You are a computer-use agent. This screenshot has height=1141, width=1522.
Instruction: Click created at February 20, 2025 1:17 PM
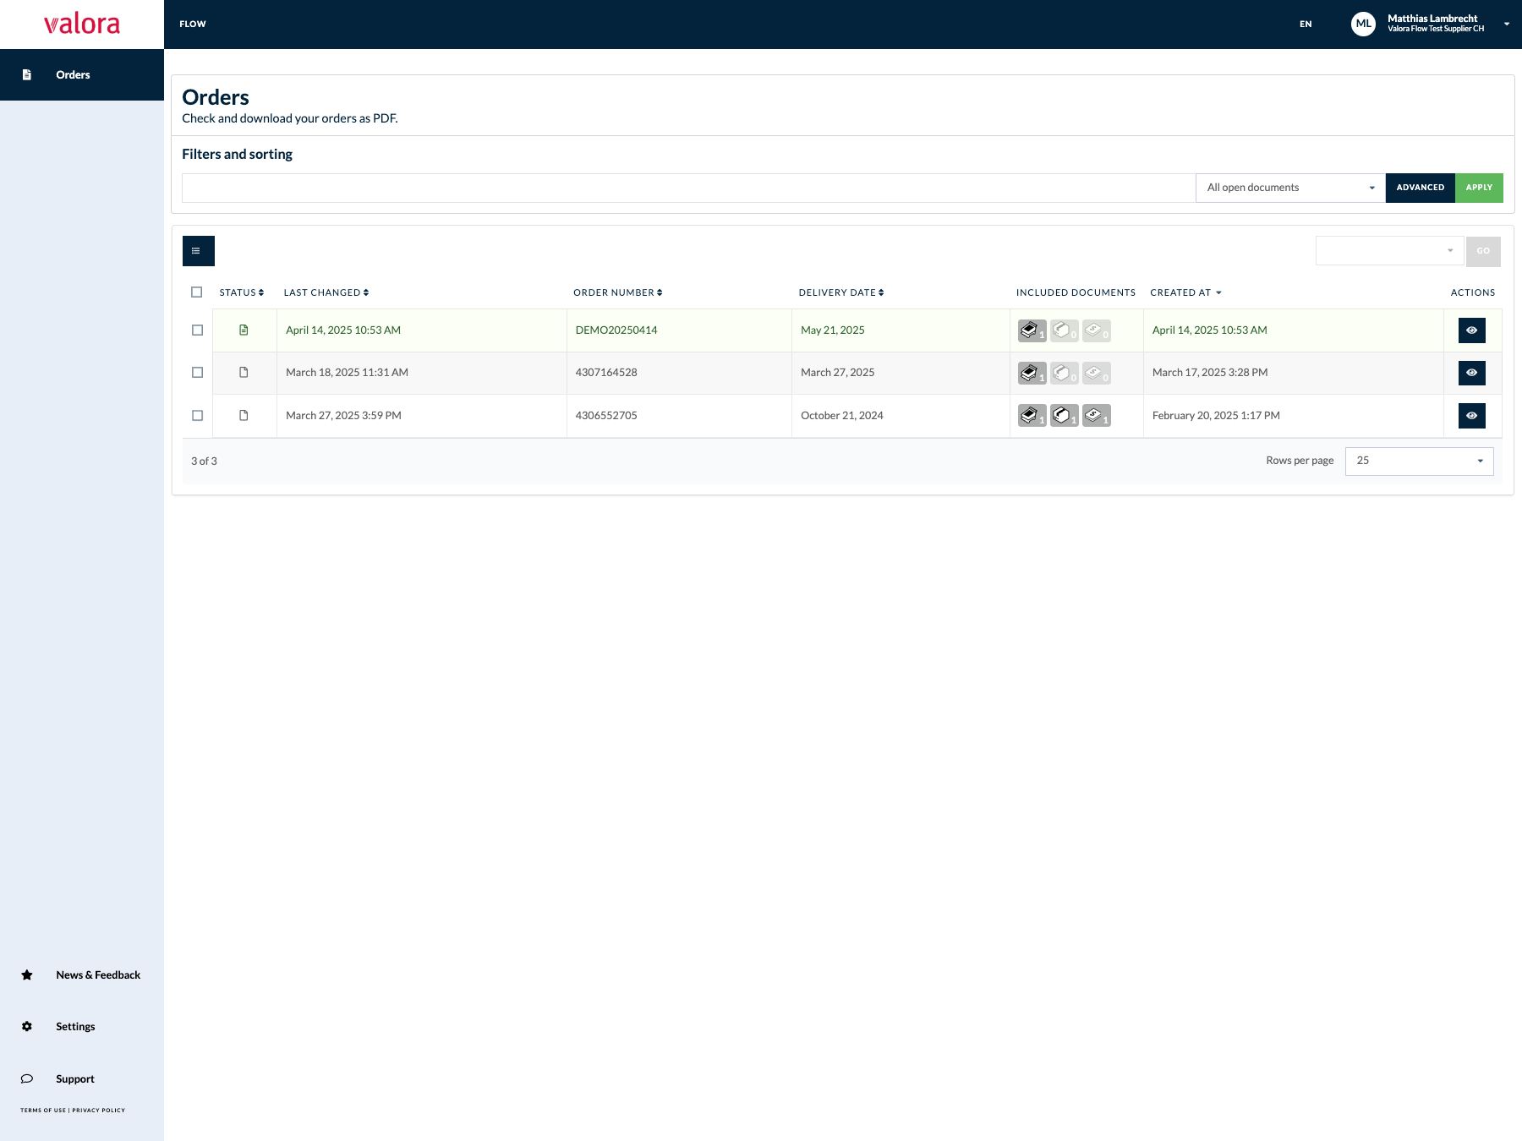pyautogui.click(x=1216, y=416)
